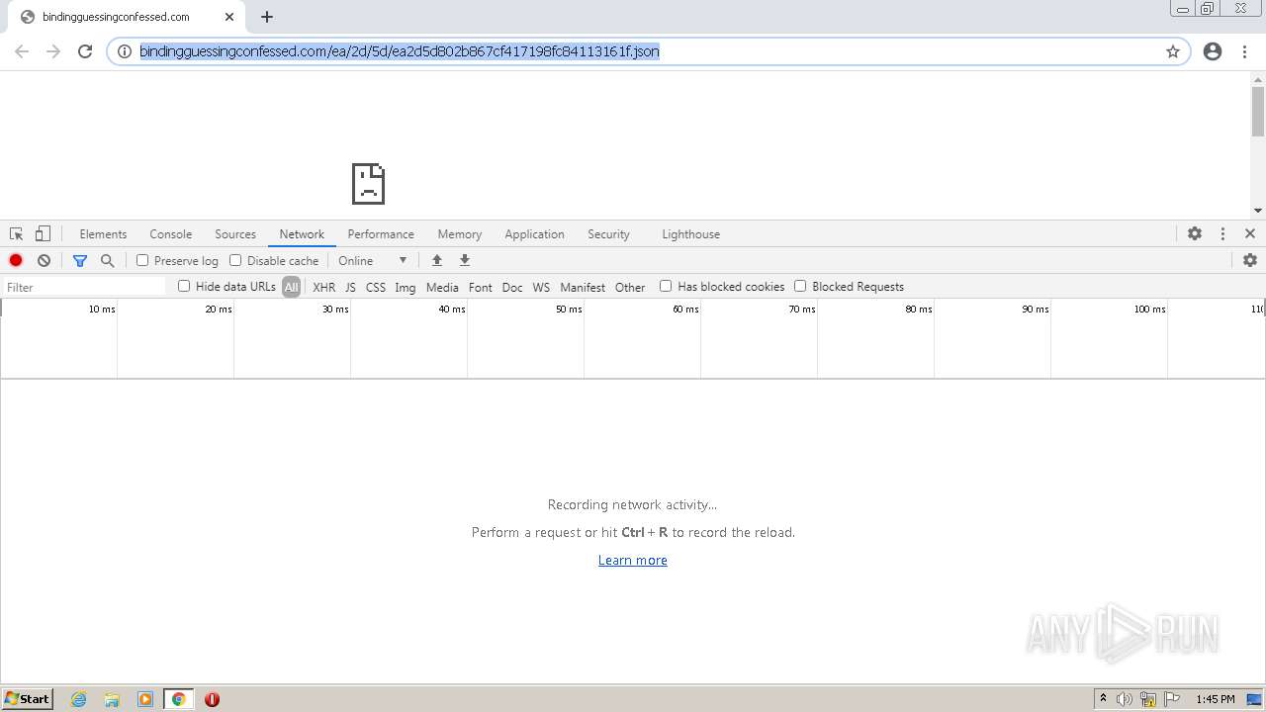Toggle the network filter funnel icon
The height and width of the screenshot is (712, 1266).
point(80,260)
